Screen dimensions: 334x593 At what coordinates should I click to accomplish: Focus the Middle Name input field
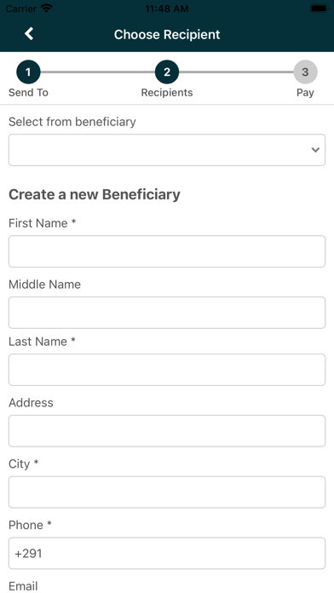pyautogui.click(x=167, y=313)
